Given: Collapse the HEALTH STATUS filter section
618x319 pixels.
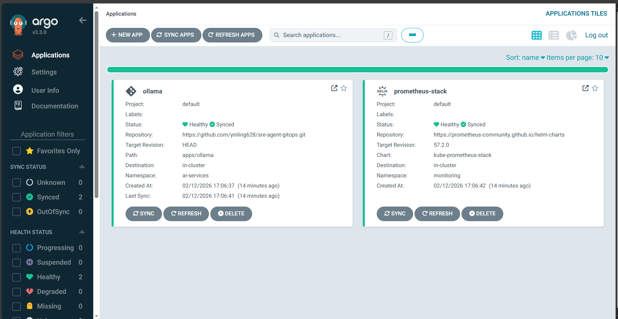Looking at the screenshot, I should coord(82,232).
